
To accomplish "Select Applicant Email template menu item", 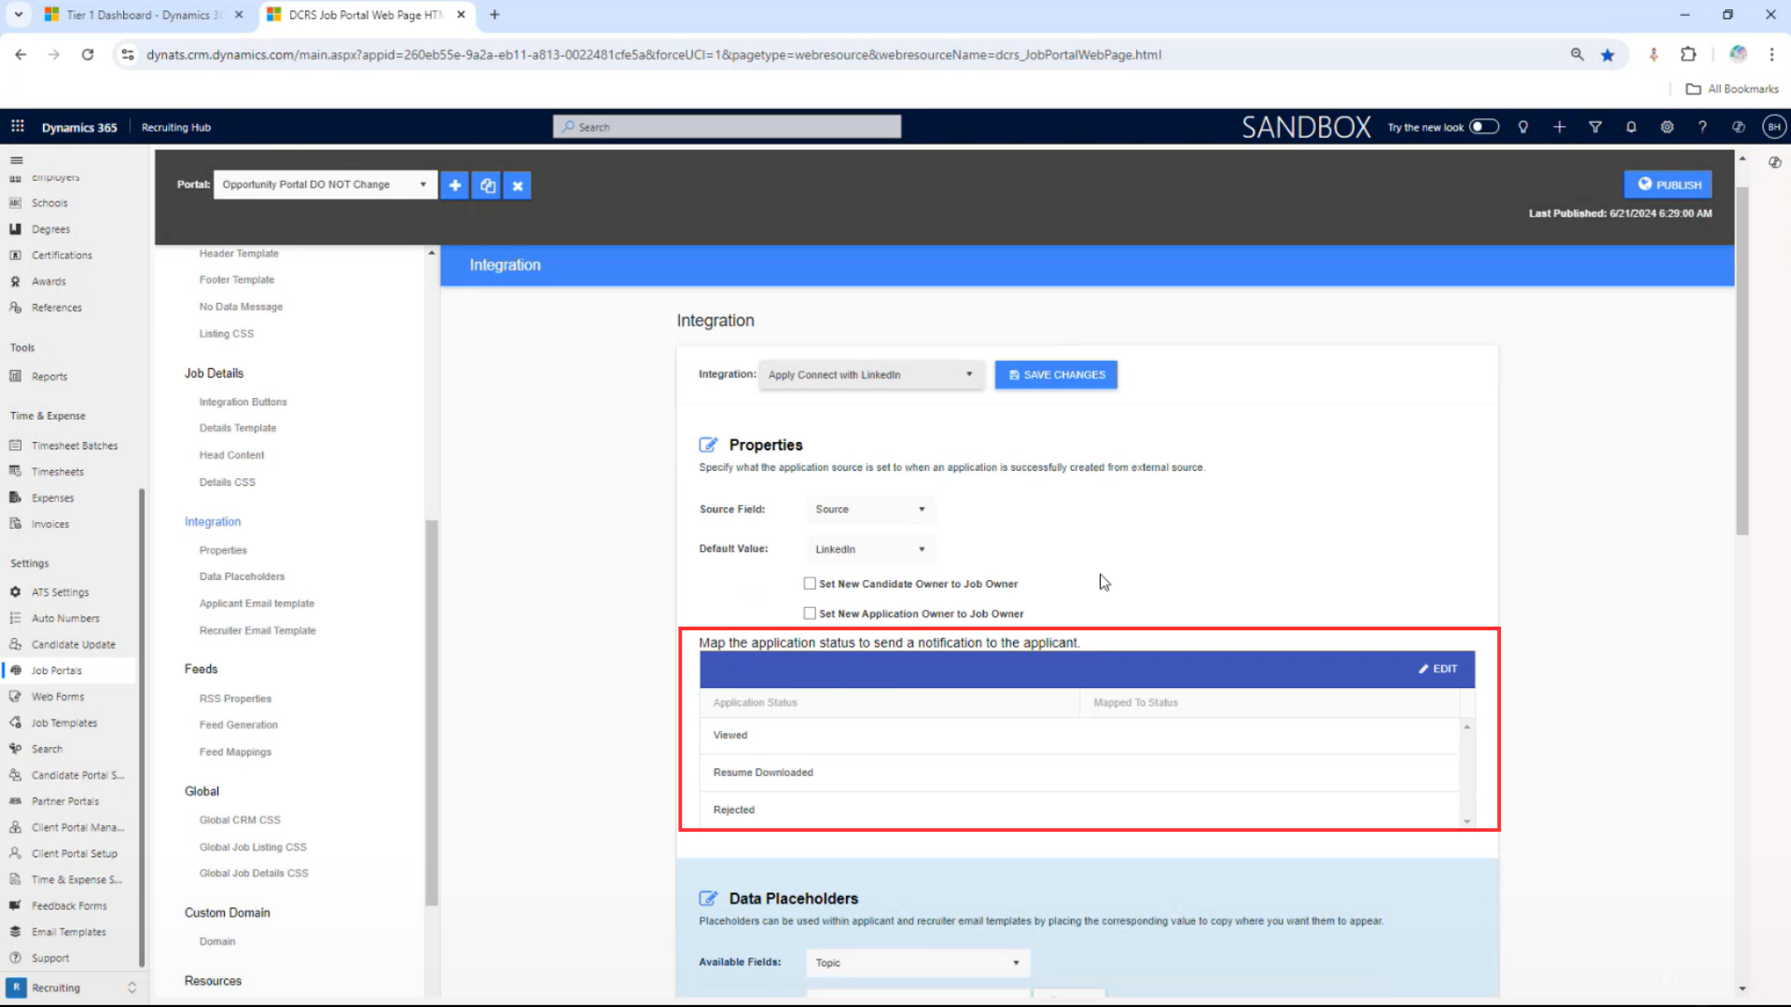I will click(257, 604).
